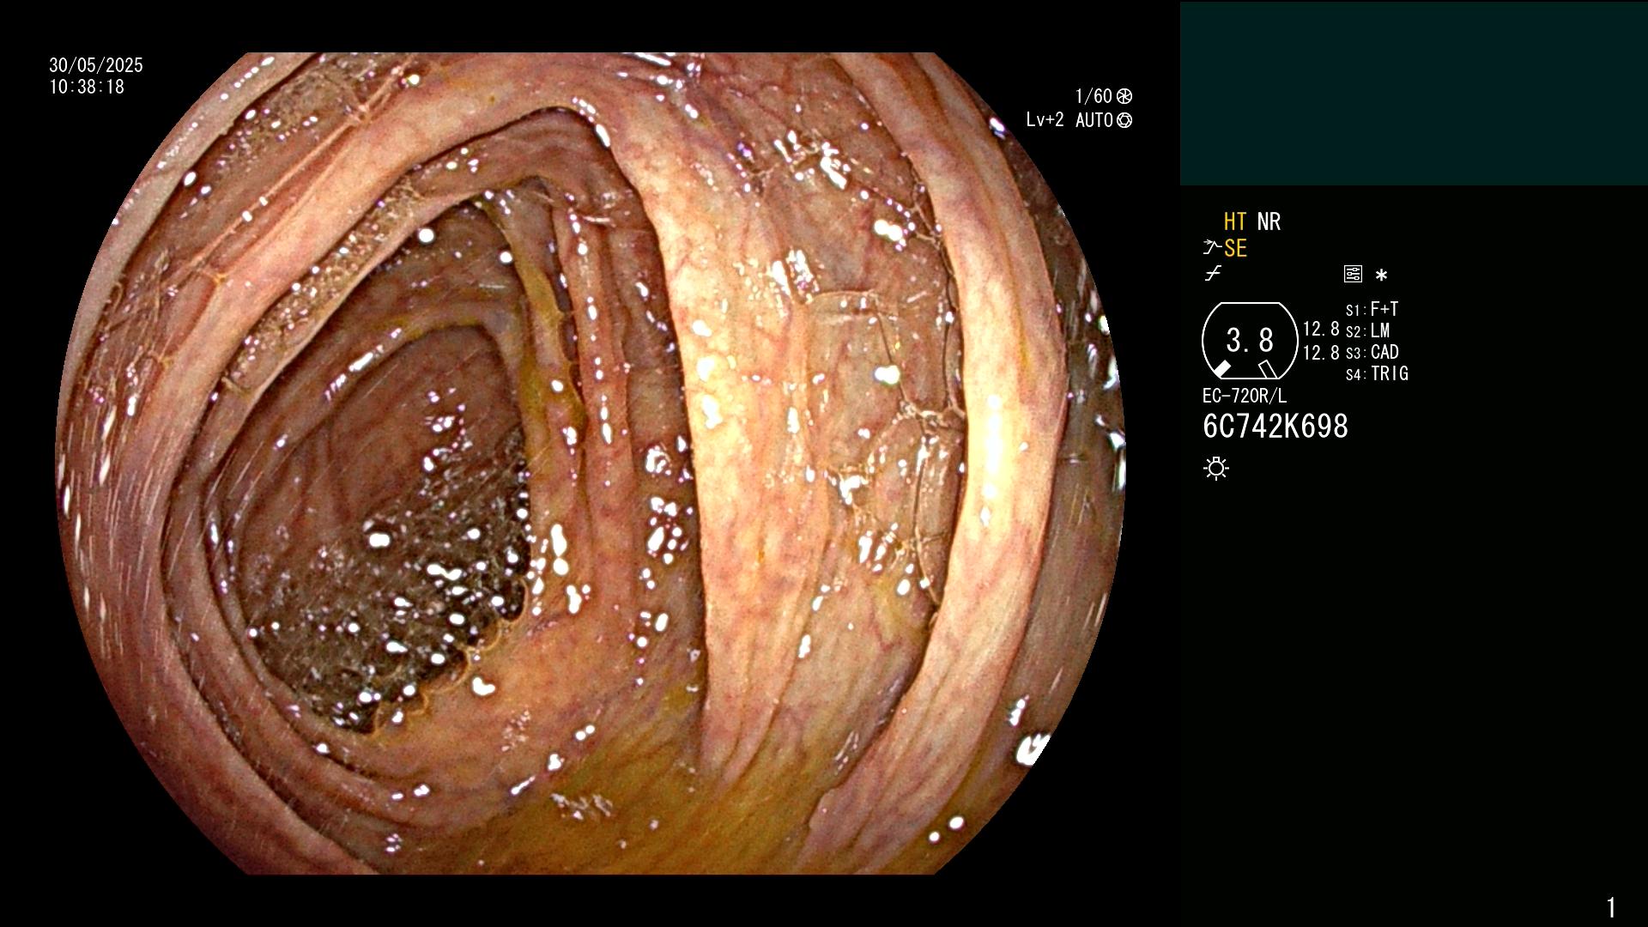Click the frame number 1 at bottom right
Viewport: 1648px width, 927px height.
1611,907
